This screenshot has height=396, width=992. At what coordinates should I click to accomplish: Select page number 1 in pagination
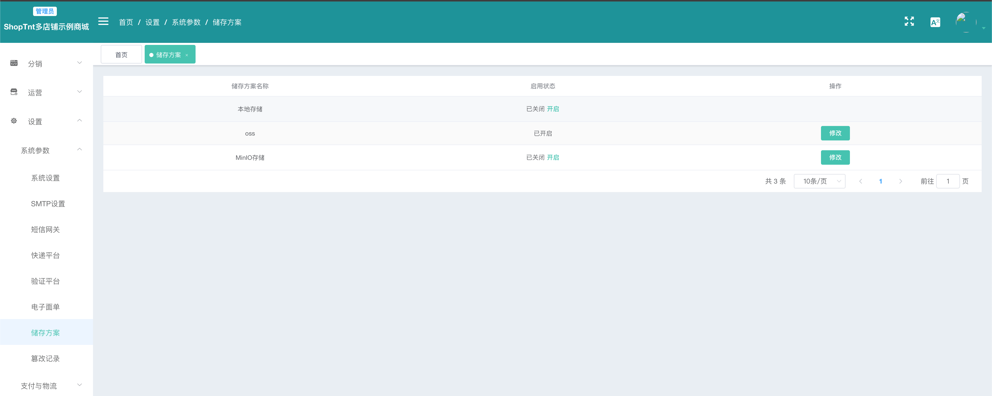point(880,181)
